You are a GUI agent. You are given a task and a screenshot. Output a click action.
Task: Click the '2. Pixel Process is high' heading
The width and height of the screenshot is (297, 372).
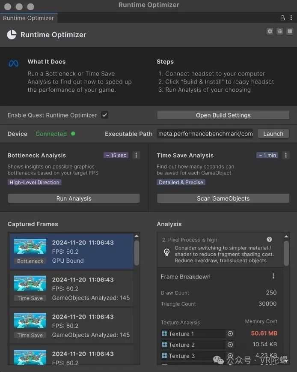[190, 240]
